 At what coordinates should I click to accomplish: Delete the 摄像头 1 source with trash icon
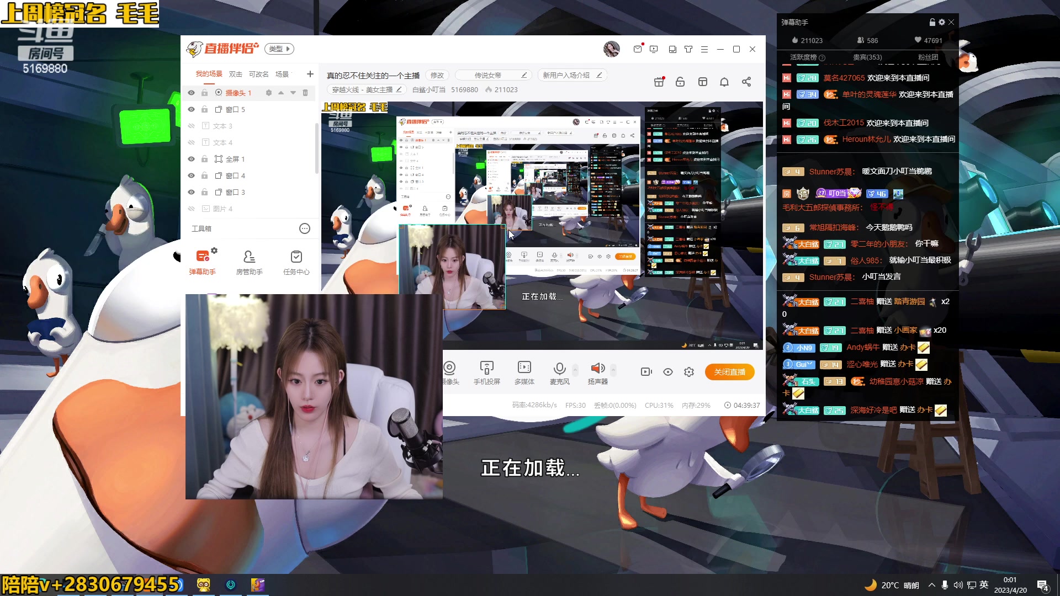(305, 93)
